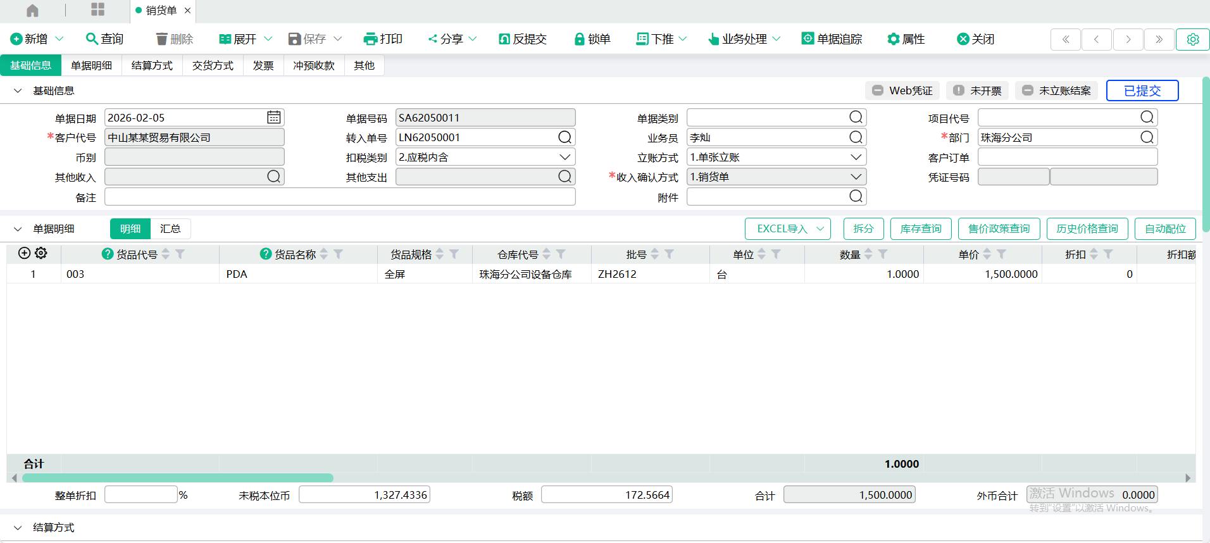The image size is (1210, 543).
Task: Click the 打印 print icon in the toolbar
Action: [370, 39]
